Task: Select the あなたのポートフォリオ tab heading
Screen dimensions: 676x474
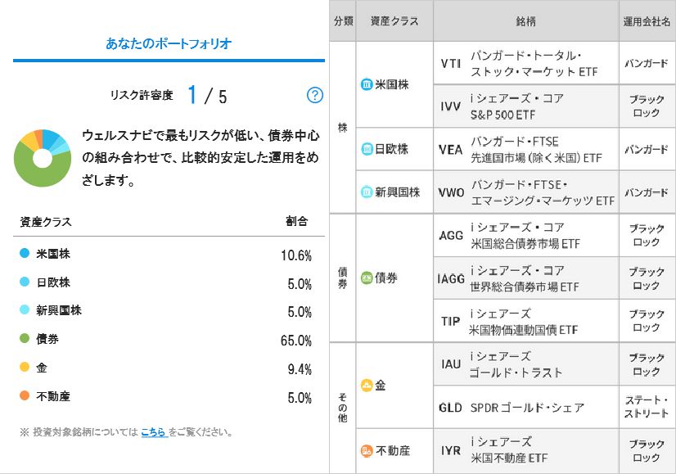Action: [x=169, y=43]
